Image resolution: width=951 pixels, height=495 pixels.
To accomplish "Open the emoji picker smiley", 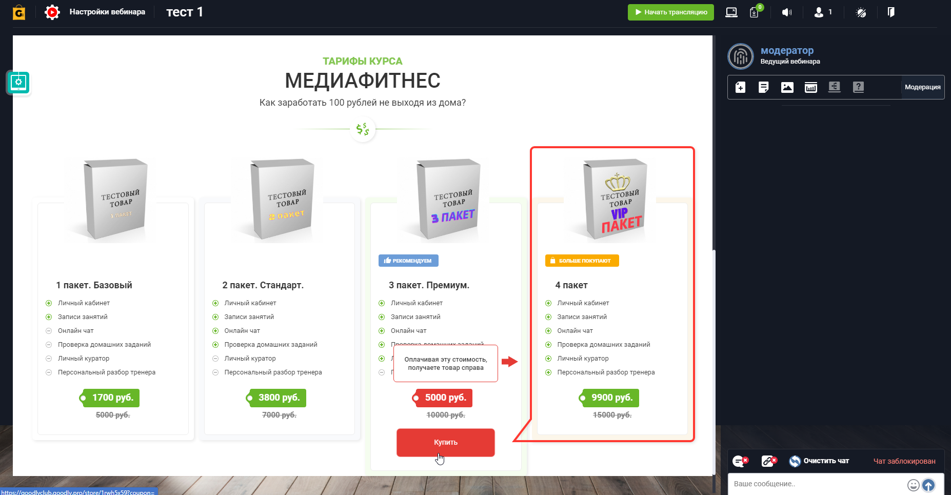I will coord(913,485).
